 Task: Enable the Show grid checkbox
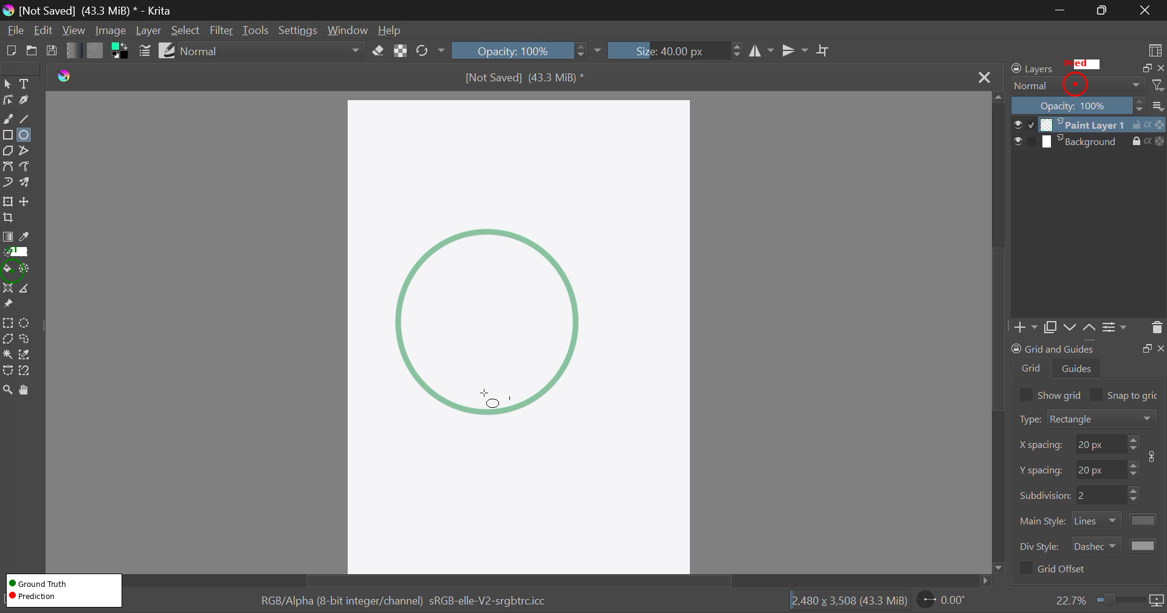1026,395
